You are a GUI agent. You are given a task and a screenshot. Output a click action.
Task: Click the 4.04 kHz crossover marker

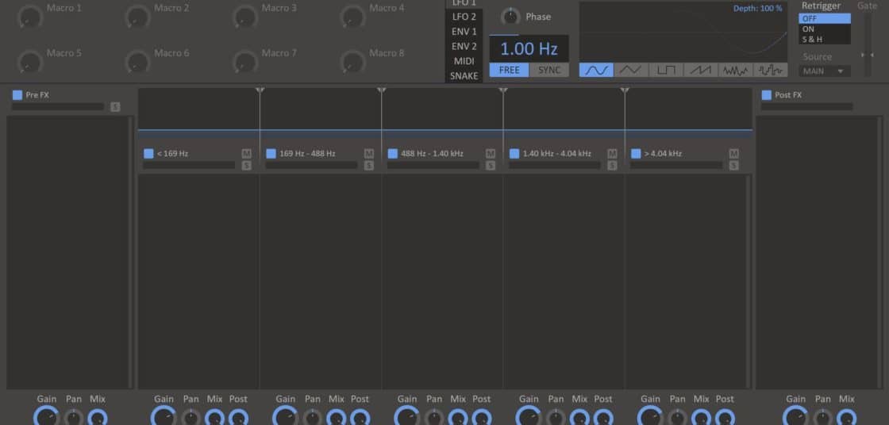[625, 90]
